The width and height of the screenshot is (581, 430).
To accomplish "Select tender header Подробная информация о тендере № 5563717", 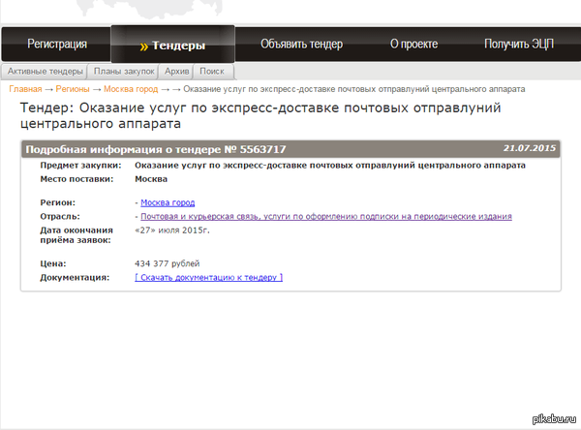I will click(156, 149).
